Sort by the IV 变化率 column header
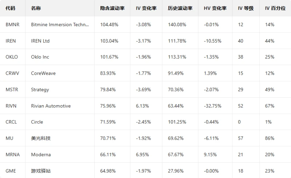 pyautogui.click(x=146, y=8)
